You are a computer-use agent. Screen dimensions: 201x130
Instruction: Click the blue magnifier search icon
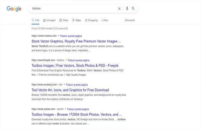[133, 9]
